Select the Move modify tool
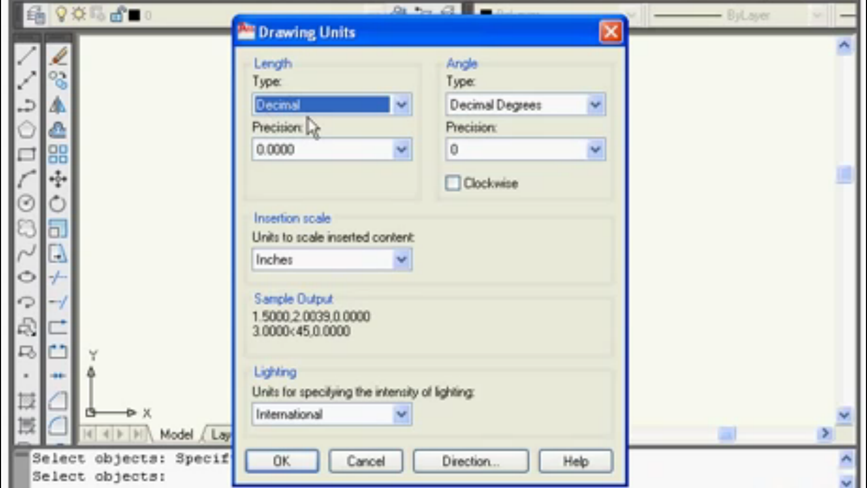This screenshot has width=867, height=488. [57, 179]
